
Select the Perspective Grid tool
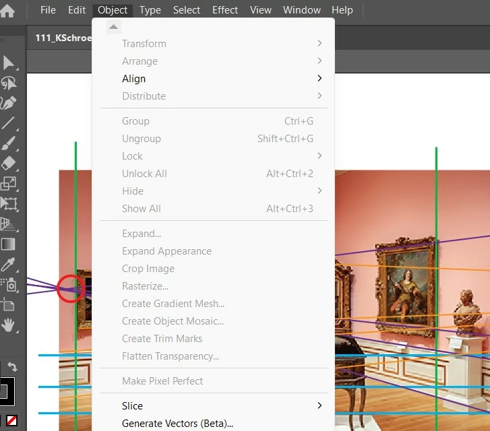tap(8, 224)
